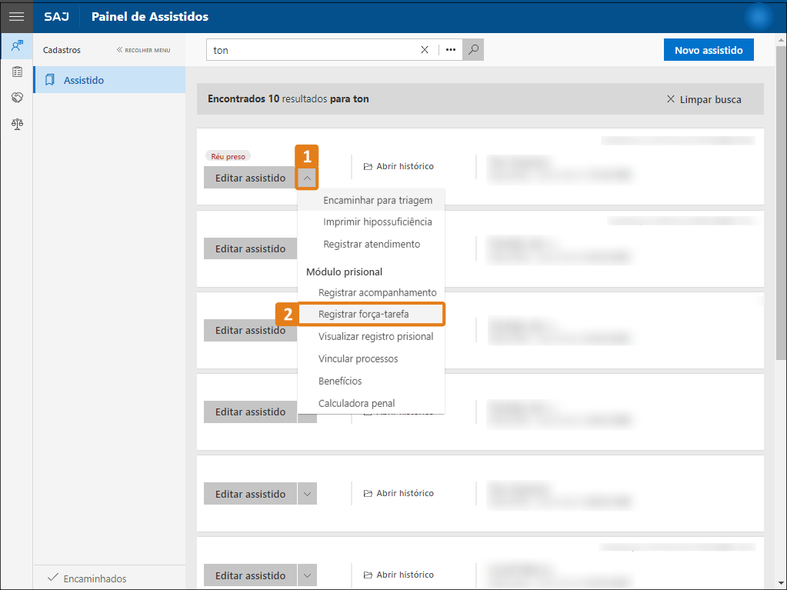Expand the sixth assistido's action dropdown
Image resolution: width=787 pixels, height=590 pixels.
point(307,575)
